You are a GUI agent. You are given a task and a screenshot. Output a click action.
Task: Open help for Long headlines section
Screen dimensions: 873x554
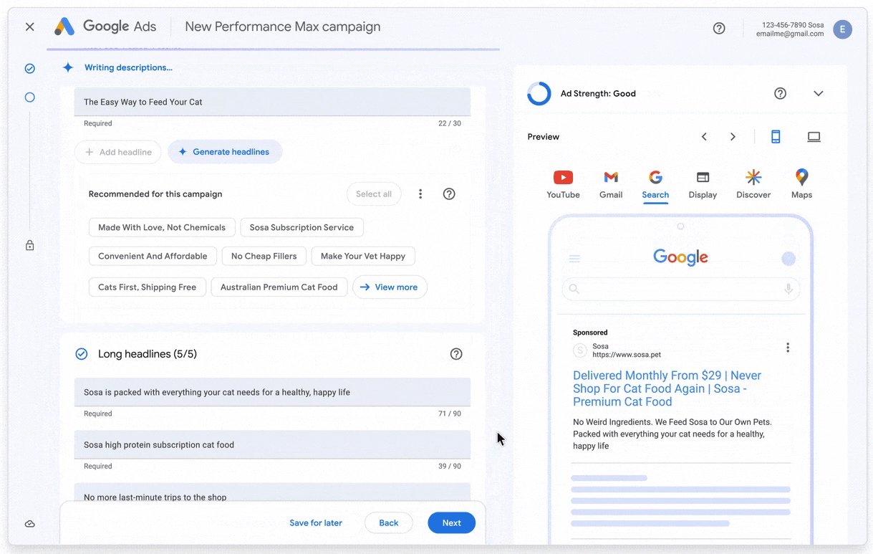pyautogui.click(x=456, y=354)
